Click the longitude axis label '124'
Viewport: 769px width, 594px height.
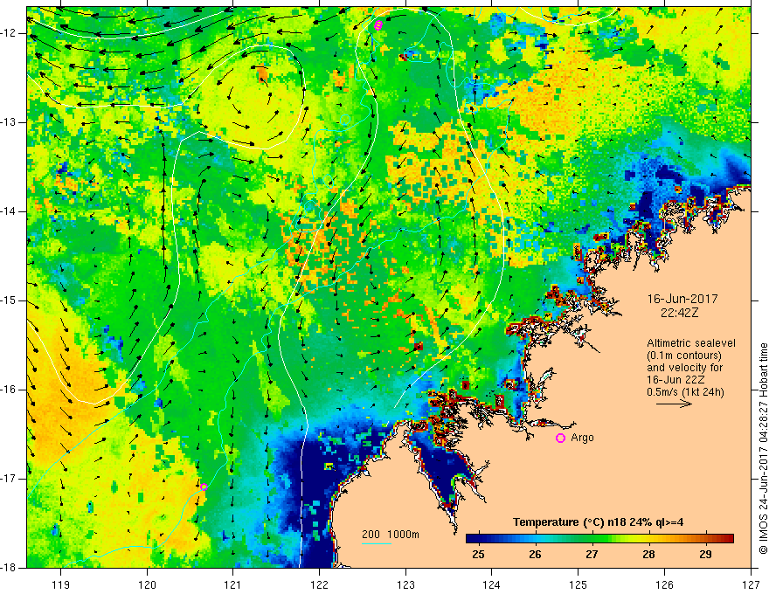pos(492,584)
